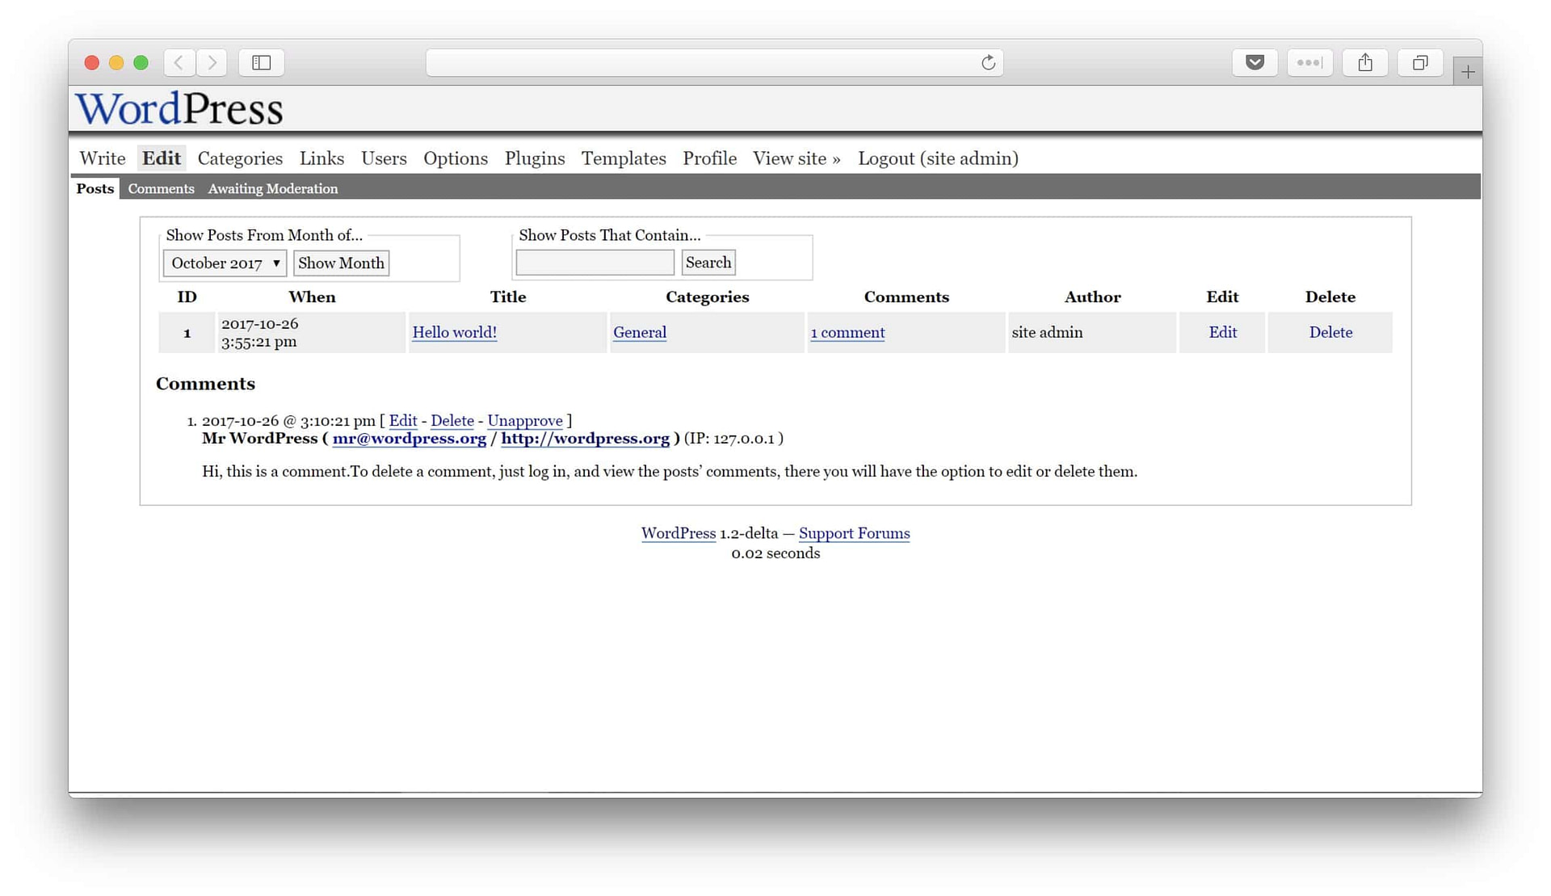Click the comment's Delete link
The width and height of the screenshot is (1551, 896).
(x=452, y=420)
